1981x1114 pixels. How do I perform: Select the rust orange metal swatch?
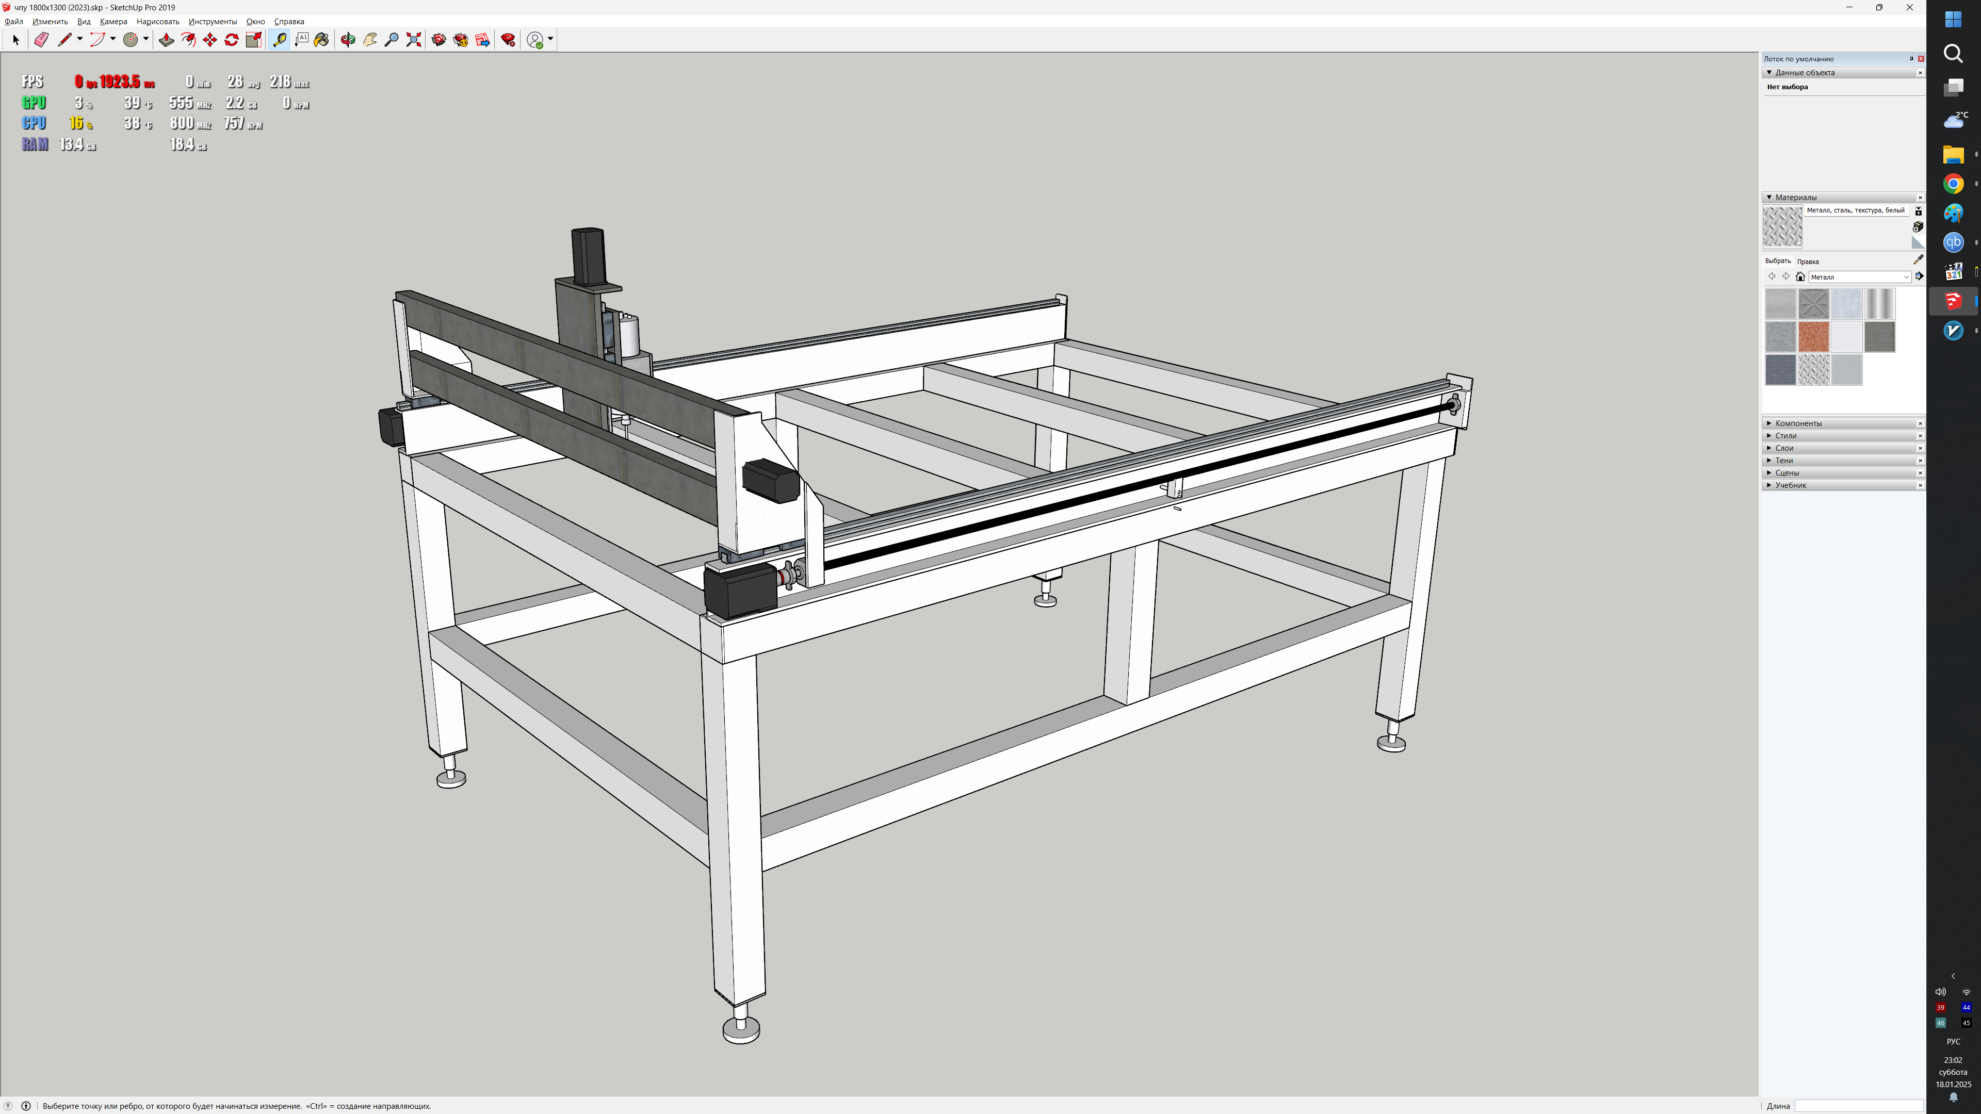(x=1813, y=337)
